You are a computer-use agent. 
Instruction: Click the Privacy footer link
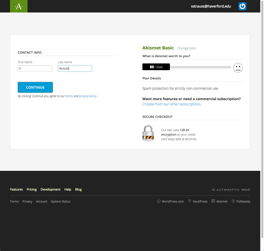[x=27, y=202]
